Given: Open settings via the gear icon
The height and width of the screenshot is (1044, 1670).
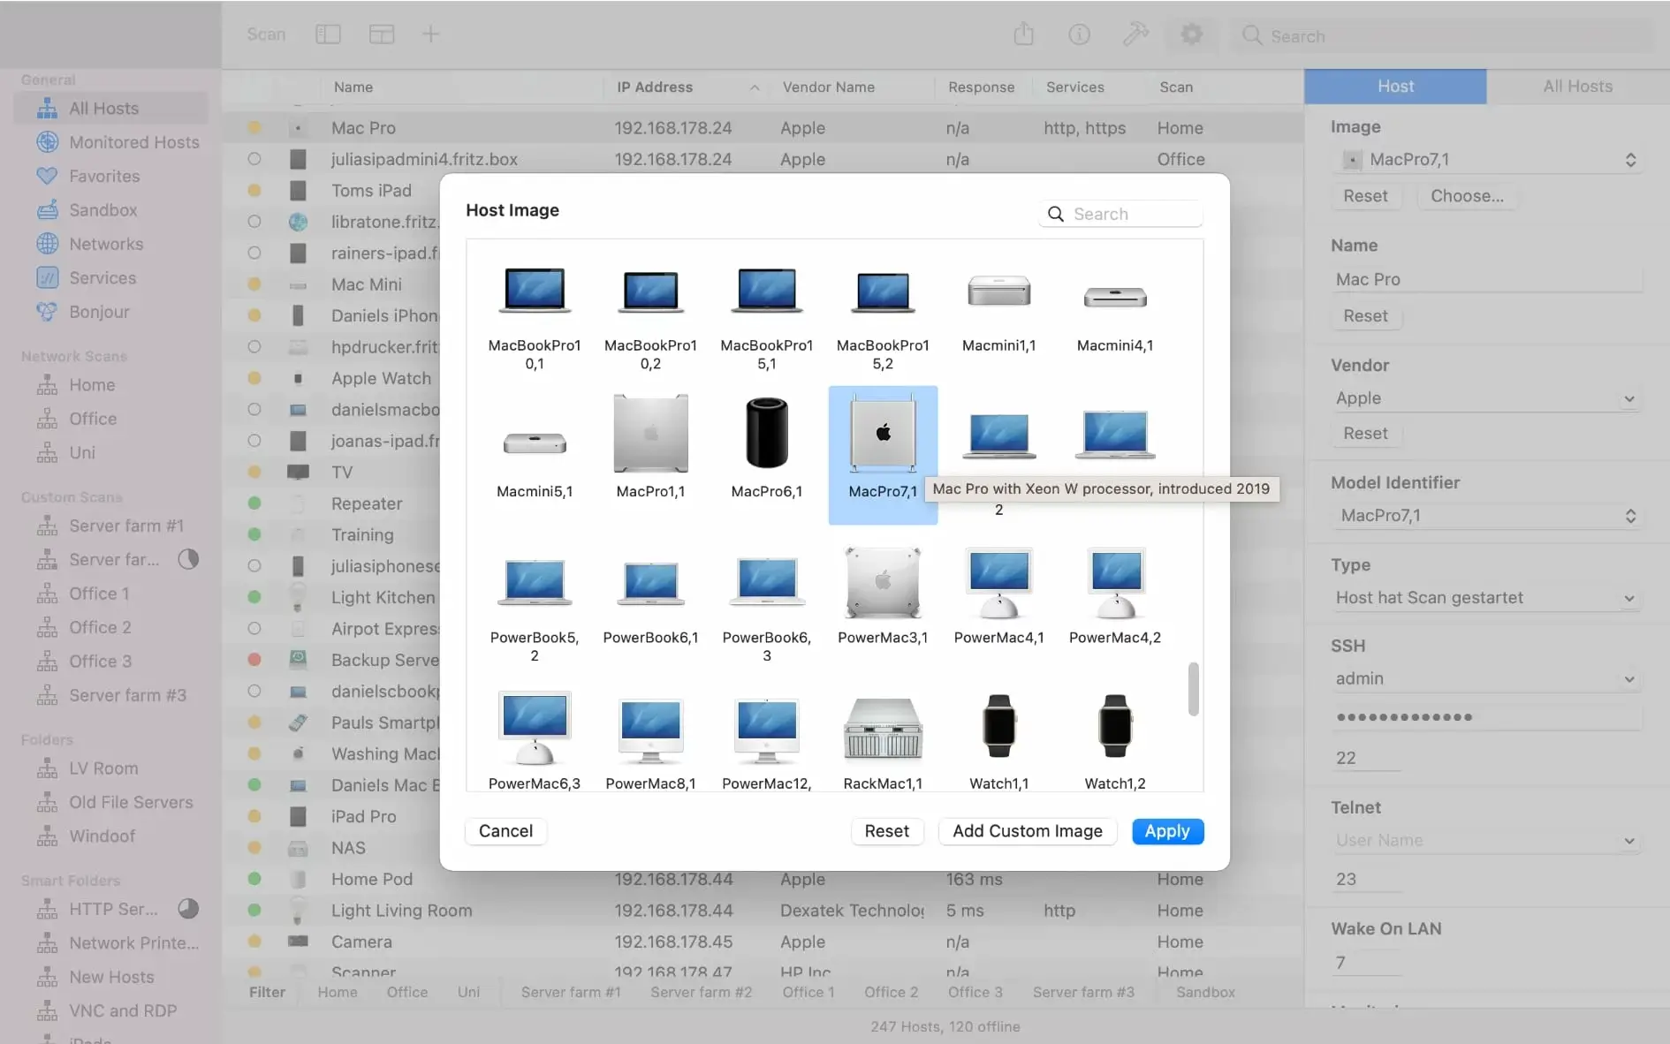Looking at the screenshot, I should coord(1191,34).
